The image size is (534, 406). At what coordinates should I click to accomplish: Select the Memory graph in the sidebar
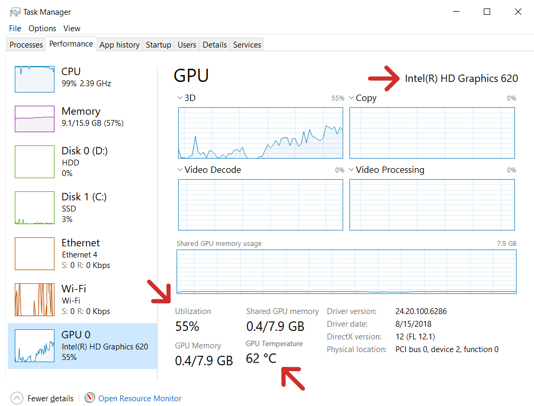point(34,118)
